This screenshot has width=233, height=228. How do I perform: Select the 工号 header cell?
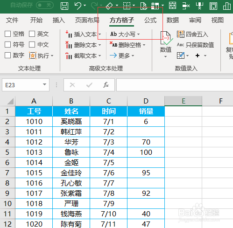(34, 111)
